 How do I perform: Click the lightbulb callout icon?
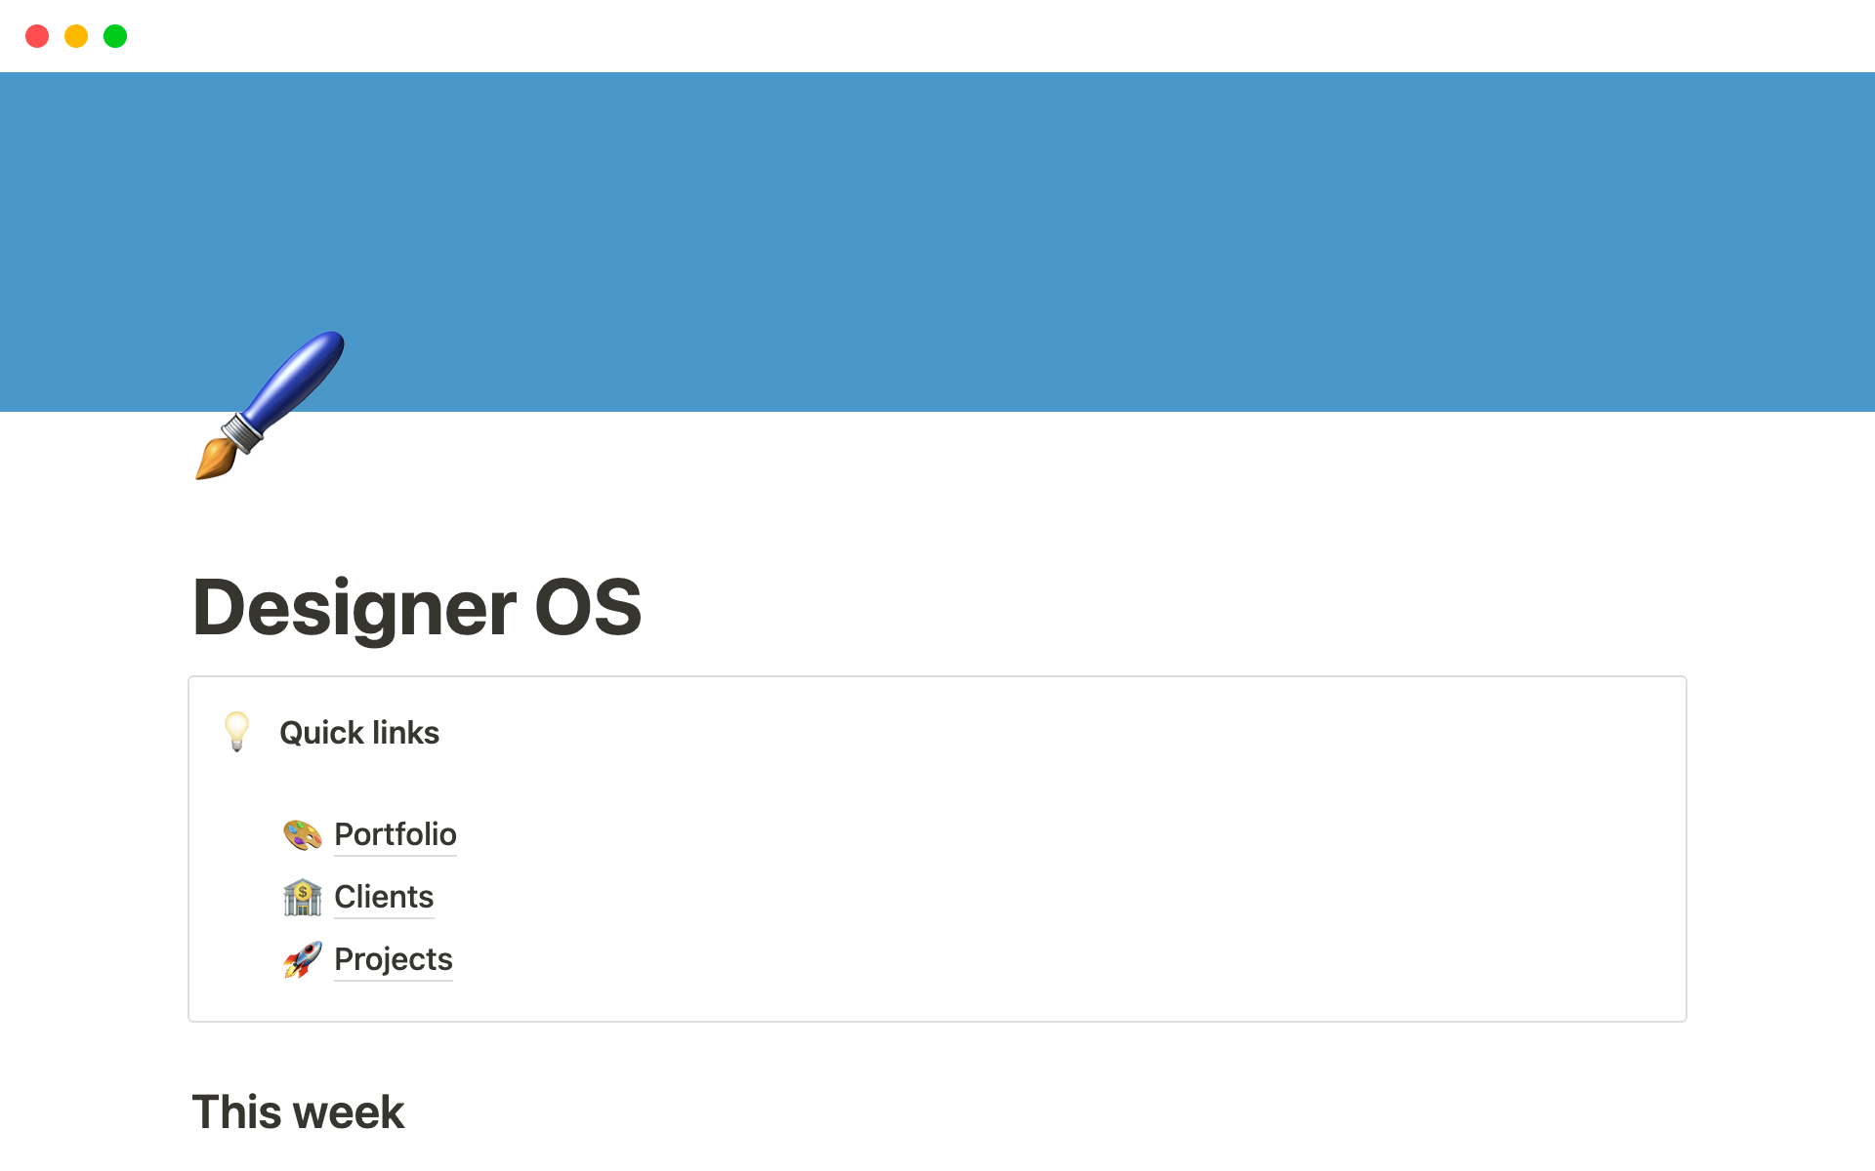[236, 731]
